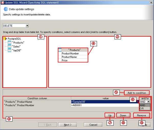Select Price column in Products table
The height and width of the screenshot is (130, 154).
(65, 60)
